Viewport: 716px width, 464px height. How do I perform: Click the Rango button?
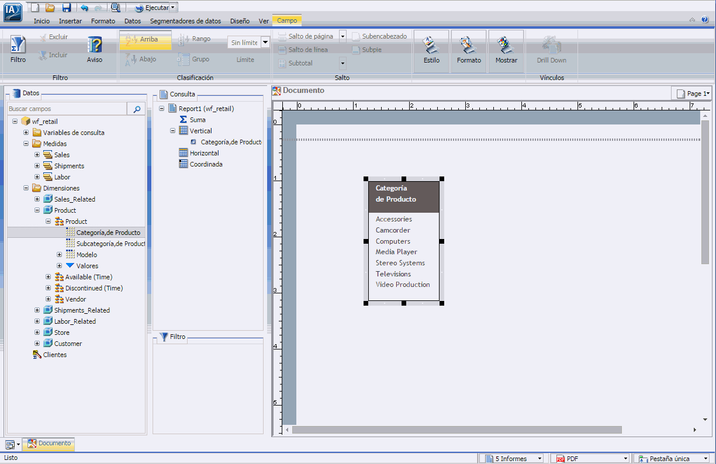point(194,39)
